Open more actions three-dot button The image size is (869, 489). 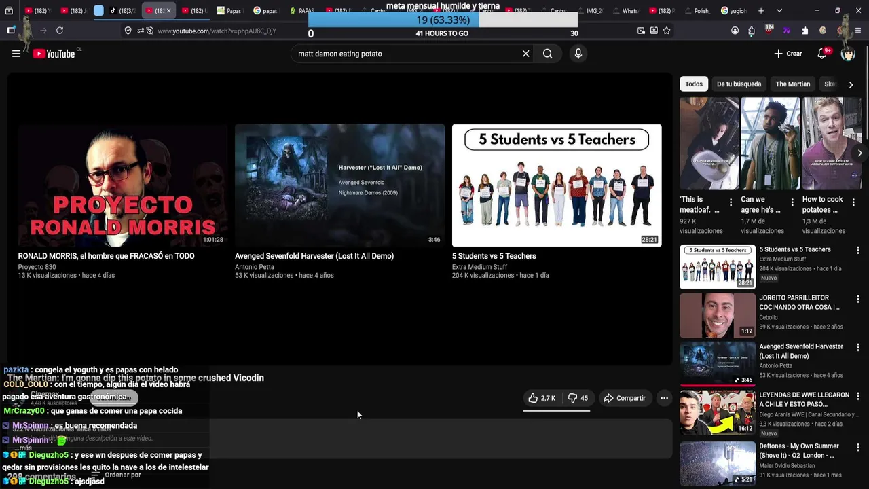tap(665, 398)
